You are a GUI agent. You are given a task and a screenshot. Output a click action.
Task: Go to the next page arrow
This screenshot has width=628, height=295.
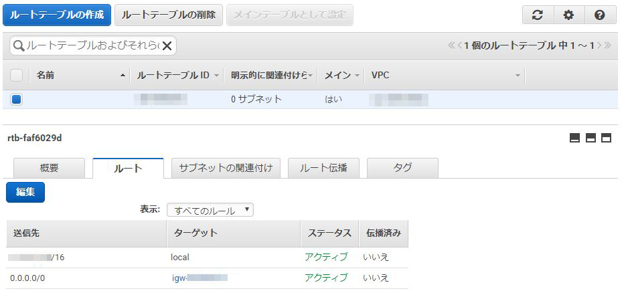(600, 45)
